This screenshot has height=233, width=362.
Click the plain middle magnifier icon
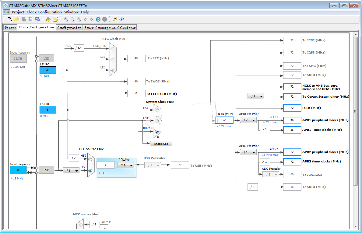pos(72,19)
